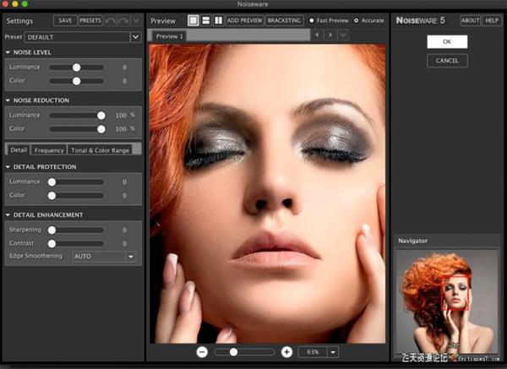Click the zoom in plus button
507x369 pixels.
coord(286,351)
